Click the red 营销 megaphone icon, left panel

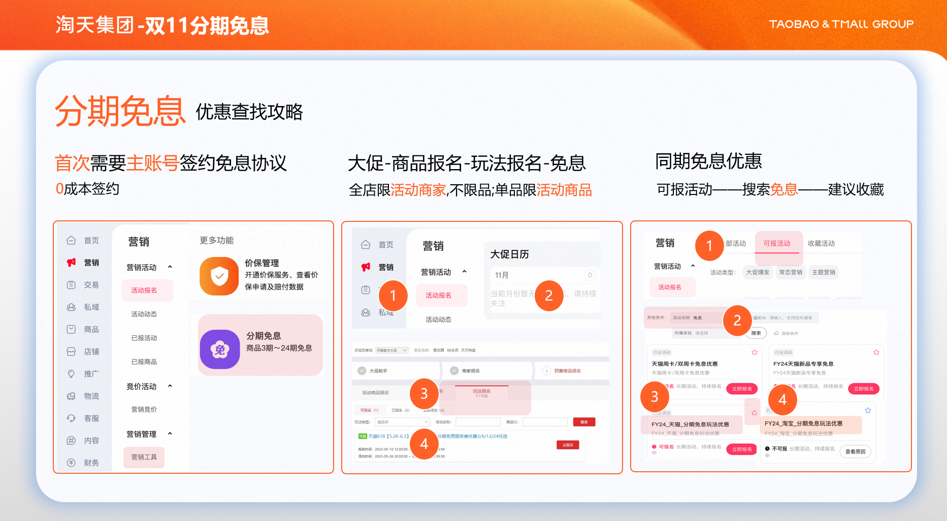pyautogui.click(x=71, y=263)
